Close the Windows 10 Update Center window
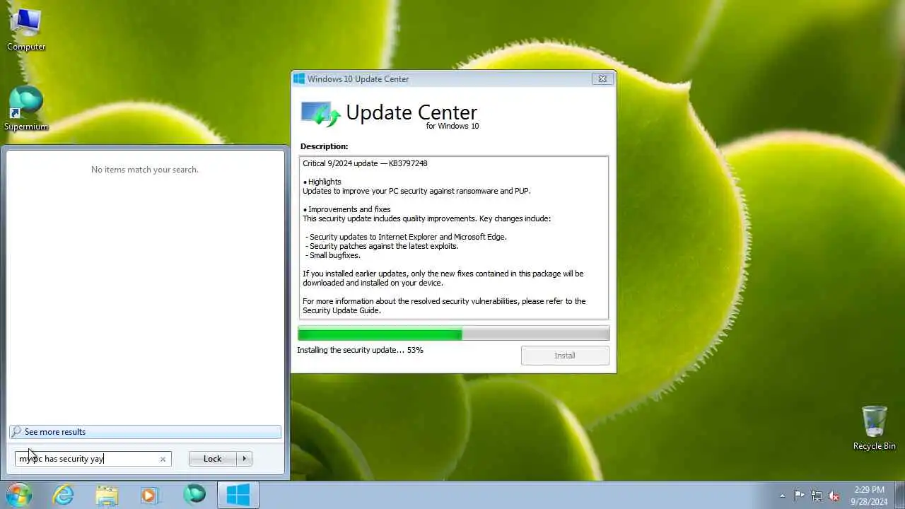905x509 pixels. 602,79
